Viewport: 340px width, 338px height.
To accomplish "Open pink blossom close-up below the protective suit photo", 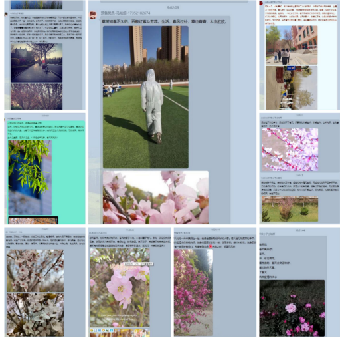I will [x=155, y=197].
